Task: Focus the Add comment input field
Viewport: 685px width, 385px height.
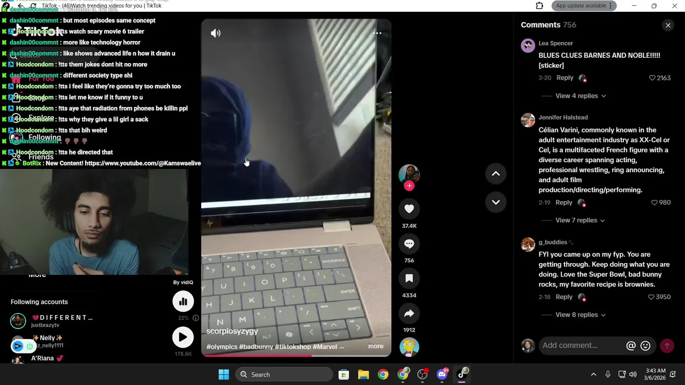Action: (582, 346)
